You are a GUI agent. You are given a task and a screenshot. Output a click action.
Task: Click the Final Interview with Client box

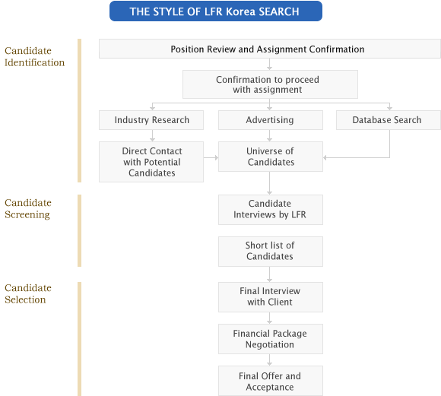(270, 297)
